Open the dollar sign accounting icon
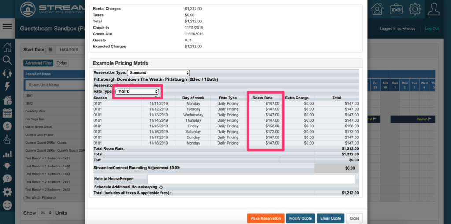Viewport: 451px width, 224px height. (x=7, y=126)
